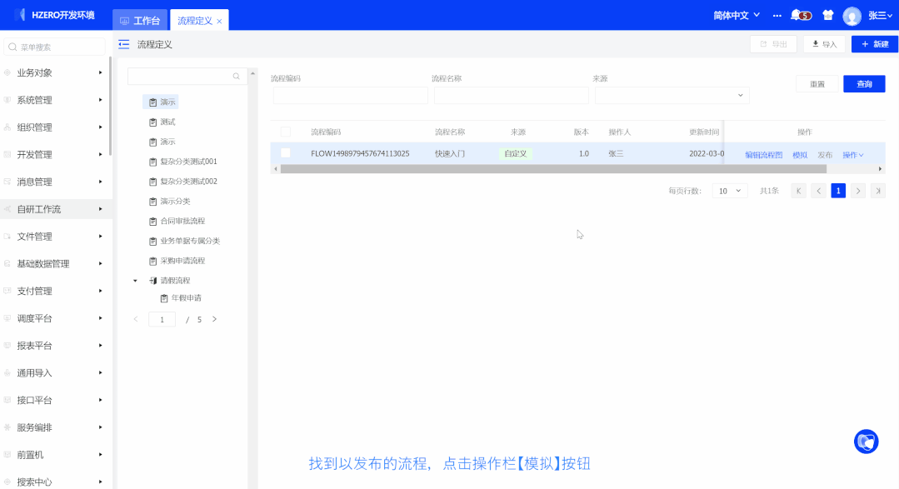Image resolution: width=899 pixels, height=489 pixels.
Task: Close the 流程定义 tab
Action: [x=219, y=21]
